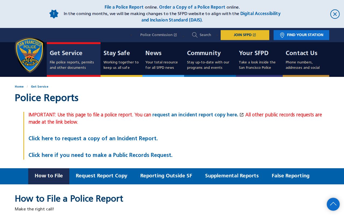The width and height of the screenshot is (344, 215).
Task: Select the Reporting Outside SF tab
Action: click(x=166, y=176)
